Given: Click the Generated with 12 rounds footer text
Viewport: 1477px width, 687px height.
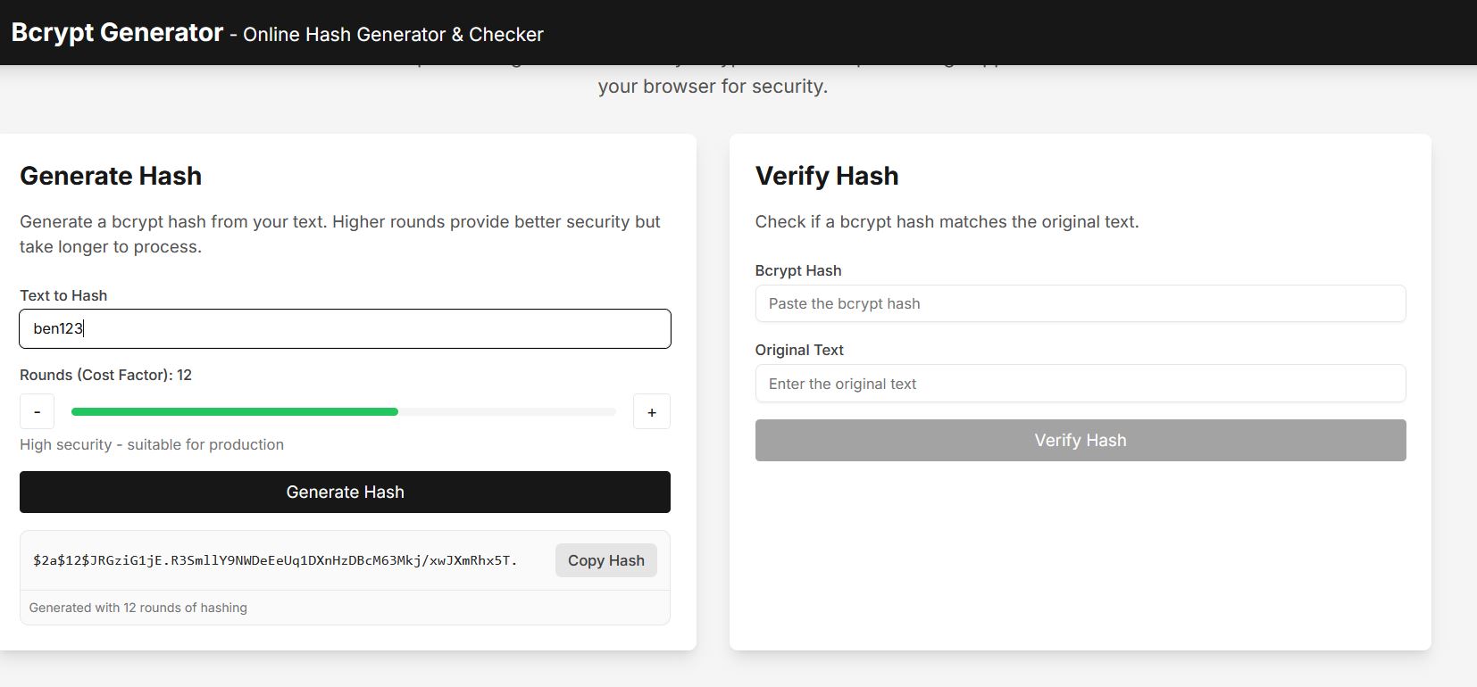Looking at the screenshot, I should [x=138, y=608].
